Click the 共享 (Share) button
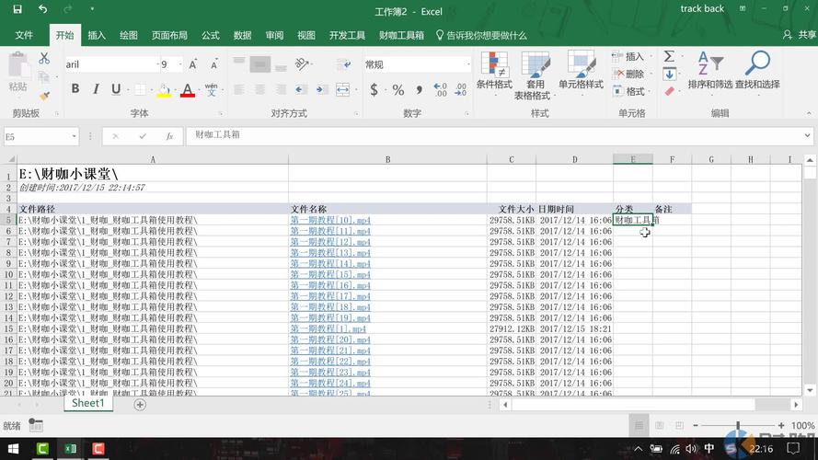This screenshot has width=818, height=460. coord(800,35)
